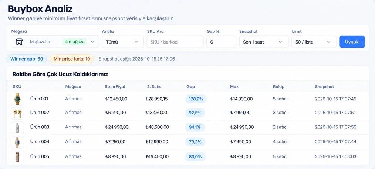Click max price ₺14.990,00

click(x=241, y=99)
